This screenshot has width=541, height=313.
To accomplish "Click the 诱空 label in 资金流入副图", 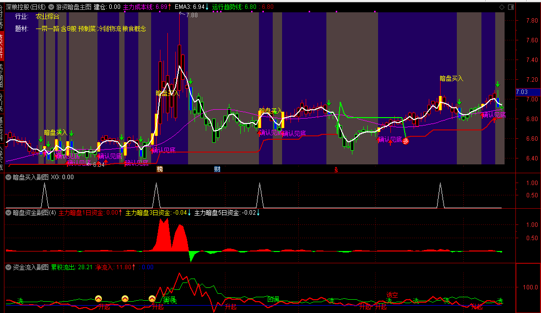I will (392, 295).
